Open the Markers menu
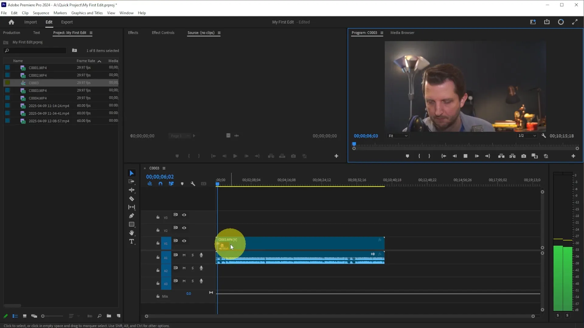The height and width of the screenshot is (328, 584). point(60,13)
